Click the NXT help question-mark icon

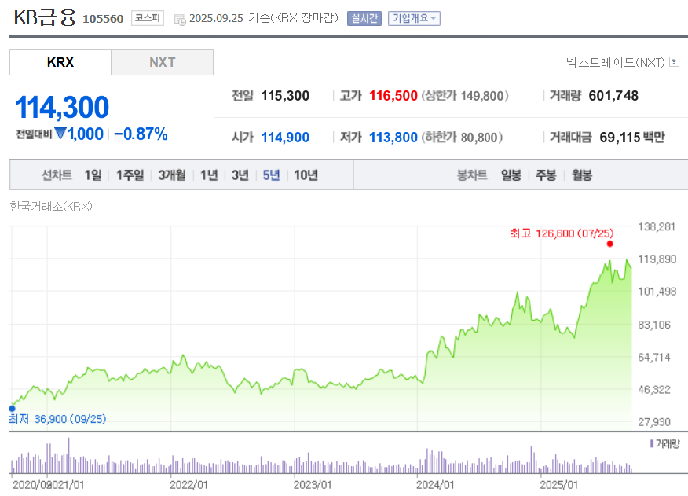coord(675,62)
